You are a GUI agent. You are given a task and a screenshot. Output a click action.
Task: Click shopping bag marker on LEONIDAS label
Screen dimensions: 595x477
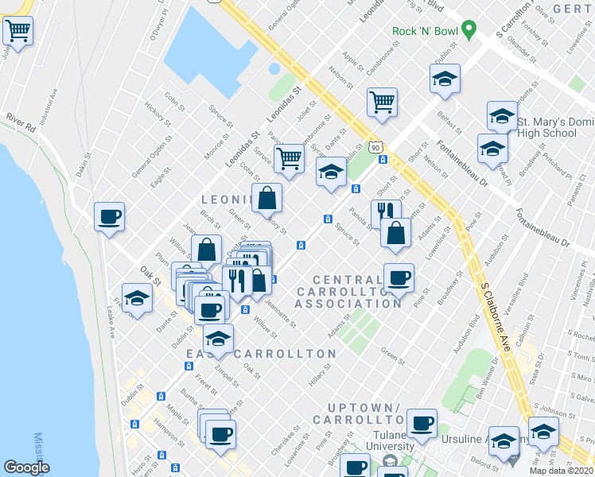266,200
